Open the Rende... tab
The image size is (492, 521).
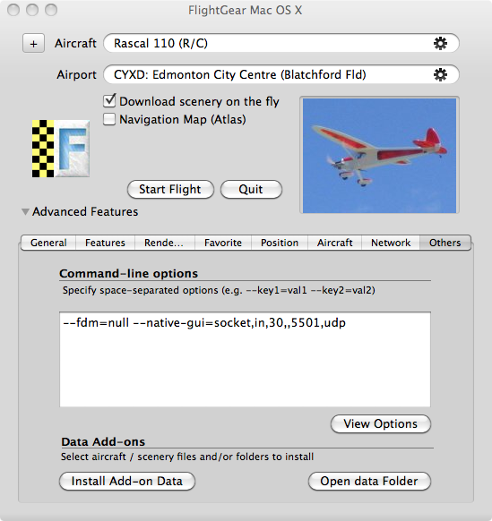(x=164, y=243)
